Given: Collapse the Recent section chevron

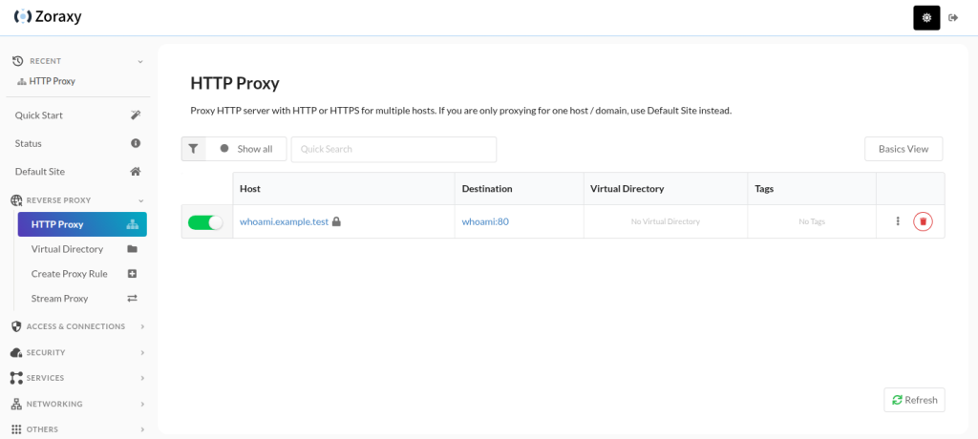Looking at the screenshot, I should [140, 61].
